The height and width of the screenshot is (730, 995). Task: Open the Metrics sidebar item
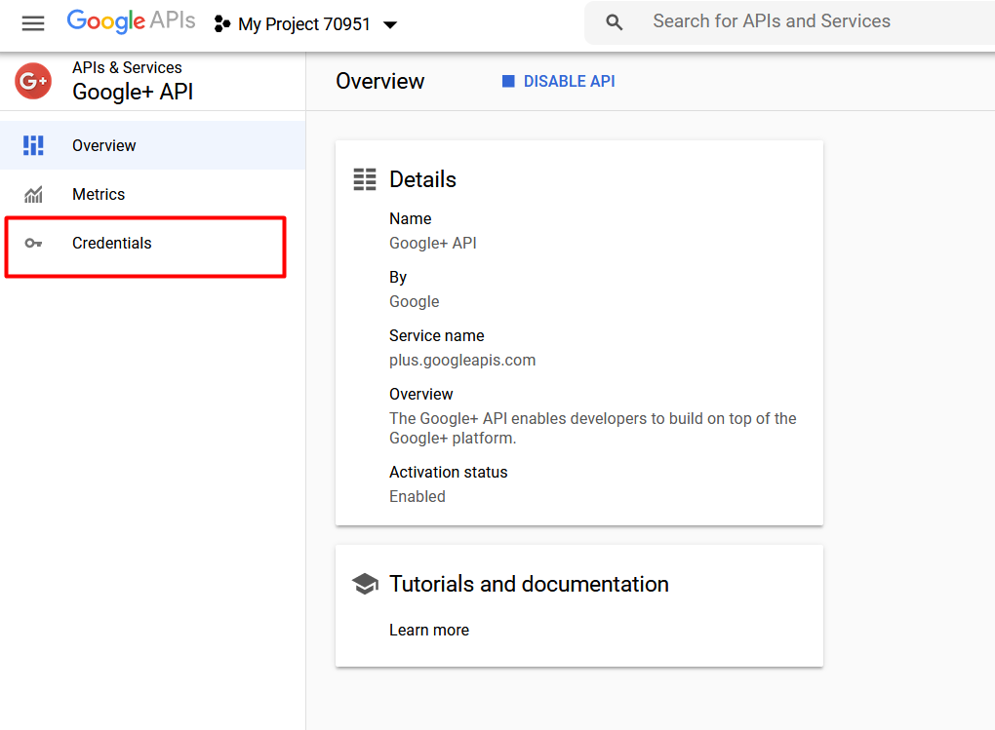pyautogui.click(x=152, y=194)
